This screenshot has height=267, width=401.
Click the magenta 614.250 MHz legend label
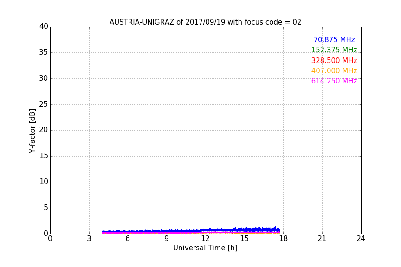click(334, 81)
